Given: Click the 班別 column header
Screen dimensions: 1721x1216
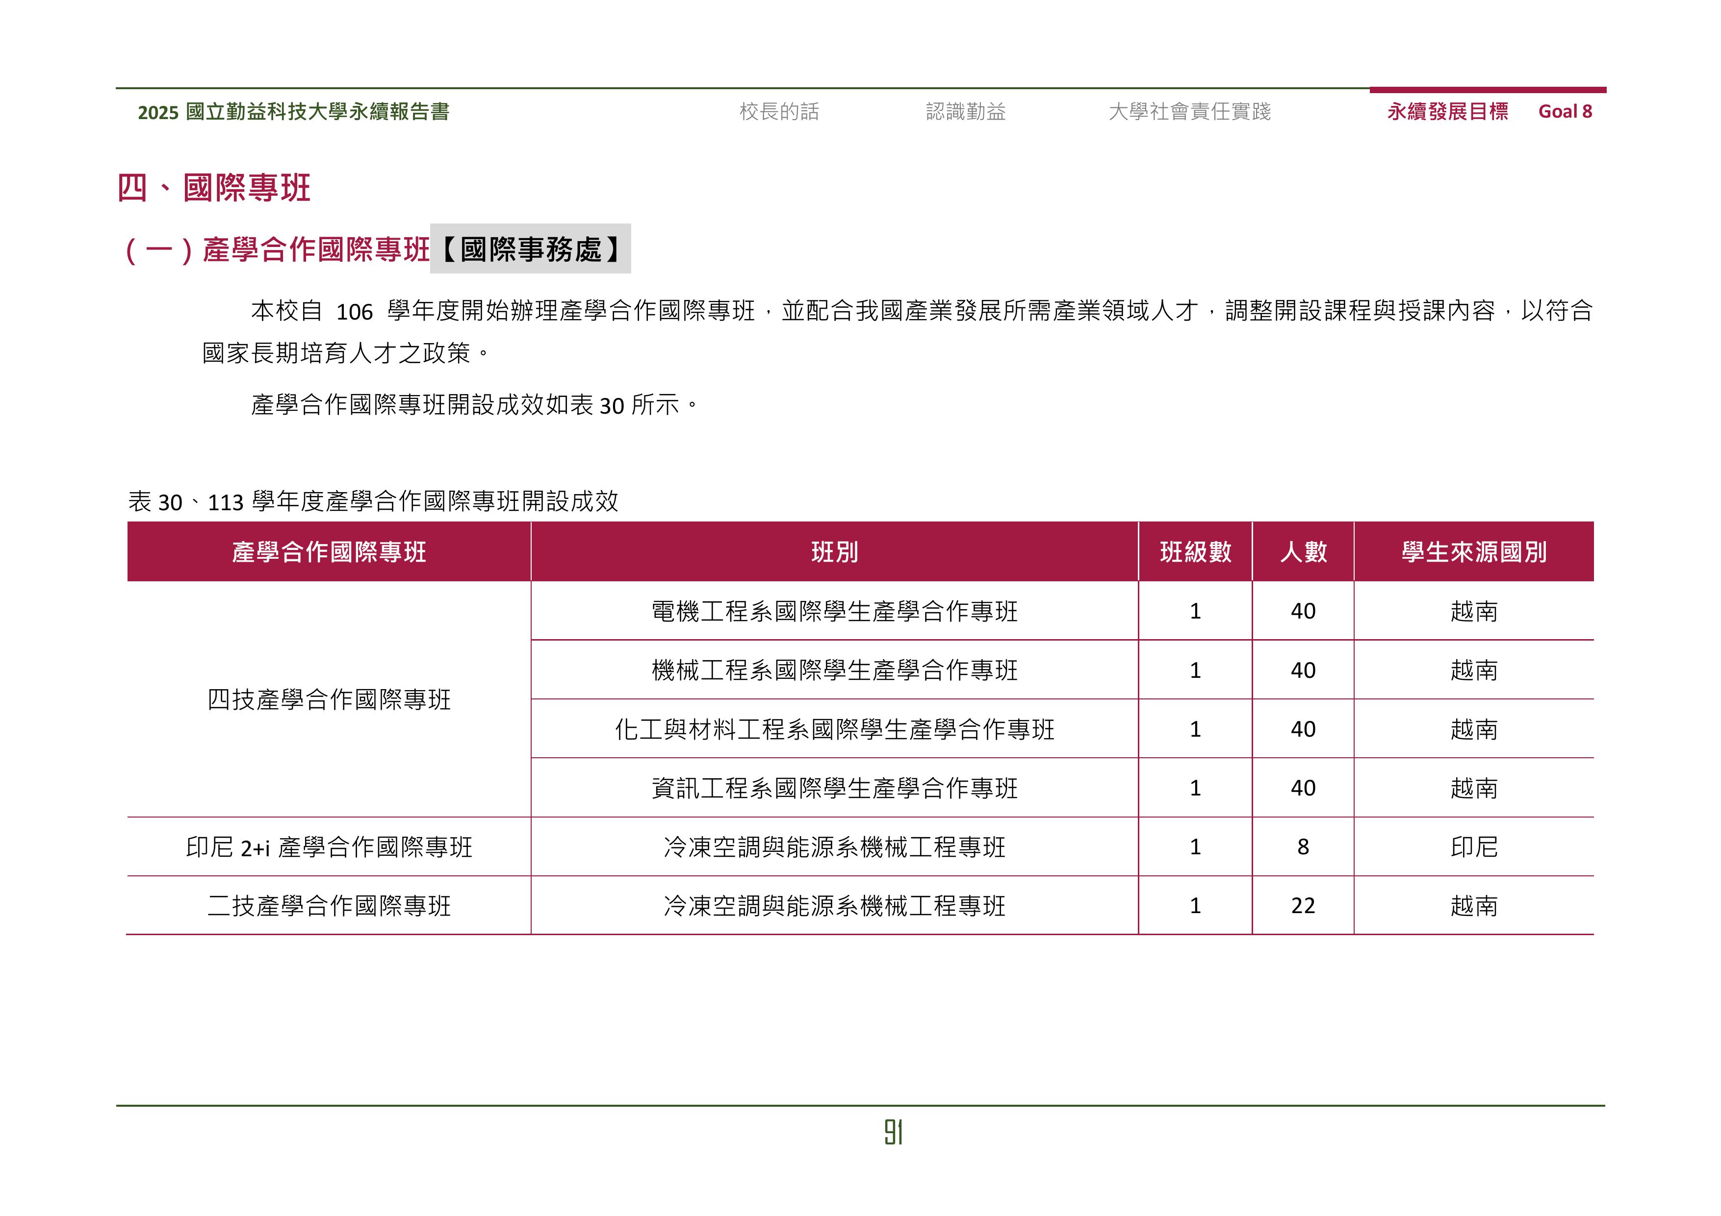Looking at the screenshot, I should tap(834, 552).
